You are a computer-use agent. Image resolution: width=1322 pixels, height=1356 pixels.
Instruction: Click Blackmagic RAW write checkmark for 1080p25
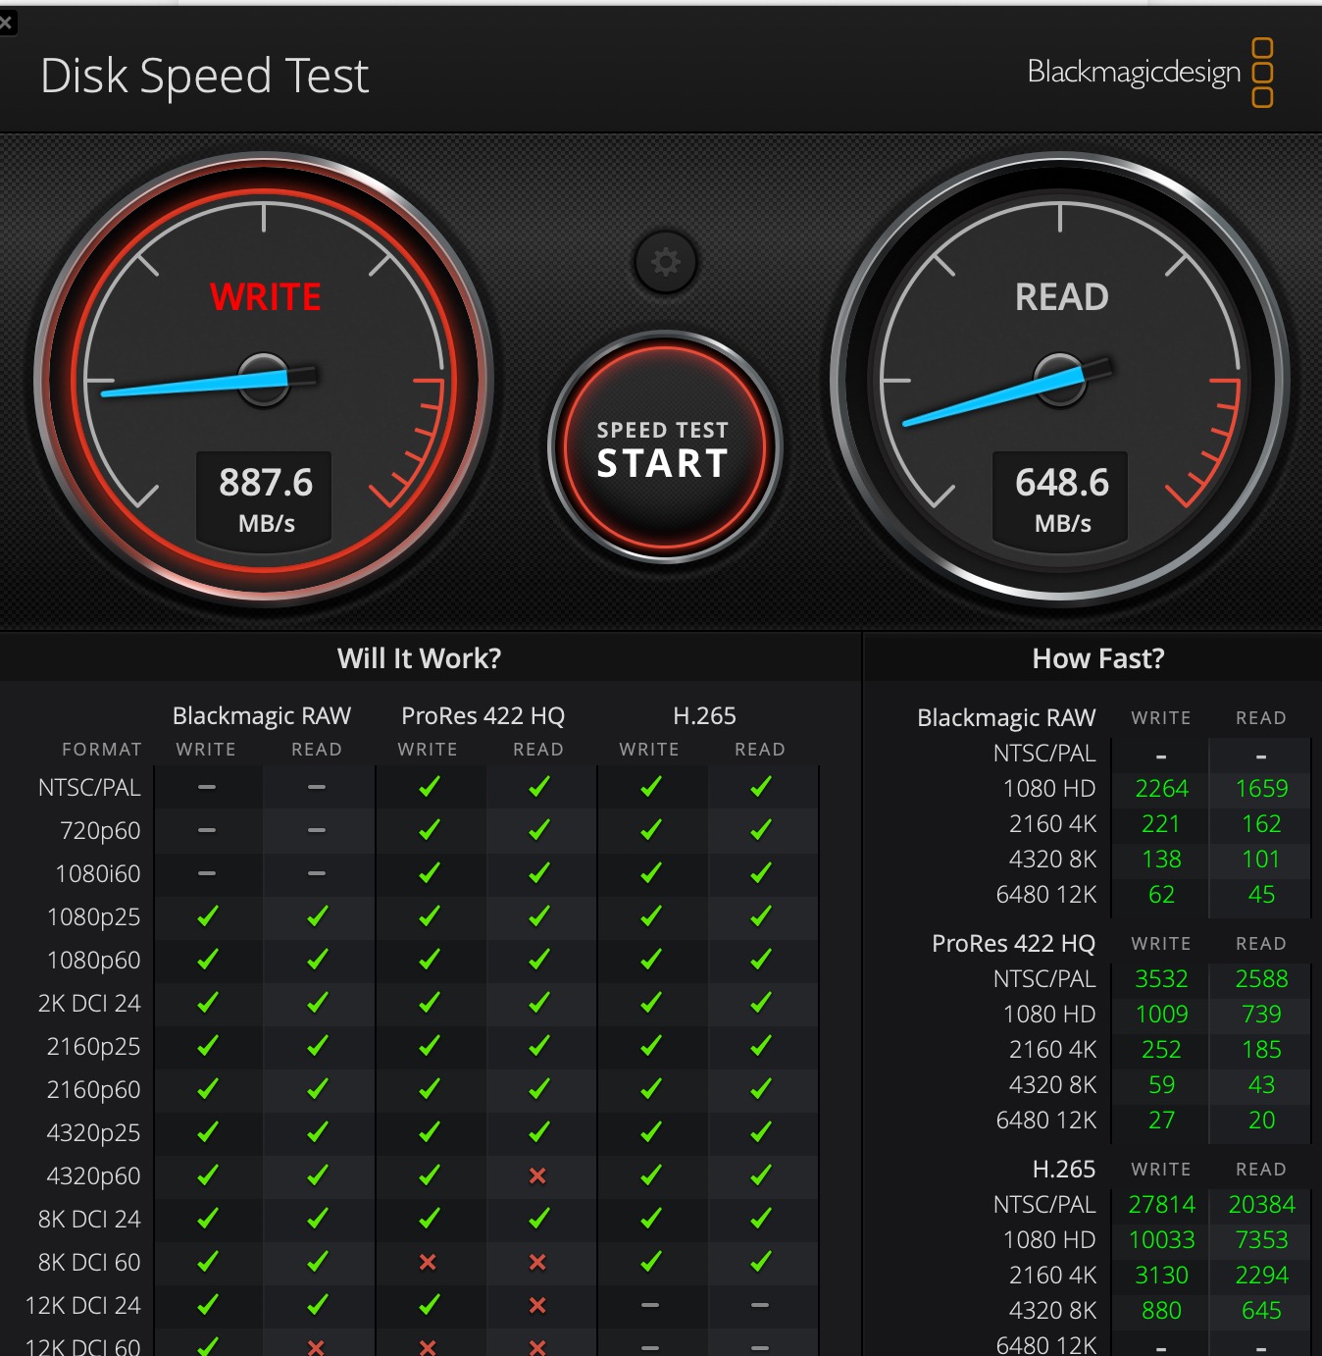[x=207, y=916]
